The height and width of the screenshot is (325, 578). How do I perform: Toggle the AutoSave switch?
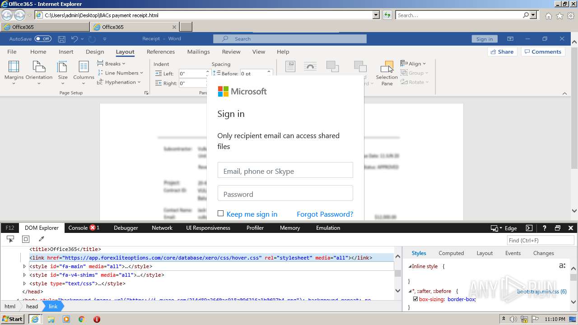tap(43, 39)
